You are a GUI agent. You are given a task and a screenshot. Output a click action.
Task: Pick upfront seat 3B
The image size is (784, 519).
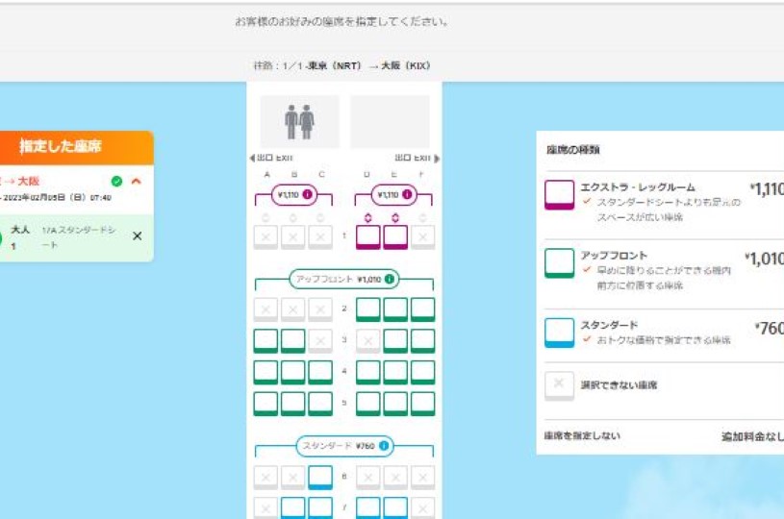tap(293, 340)
